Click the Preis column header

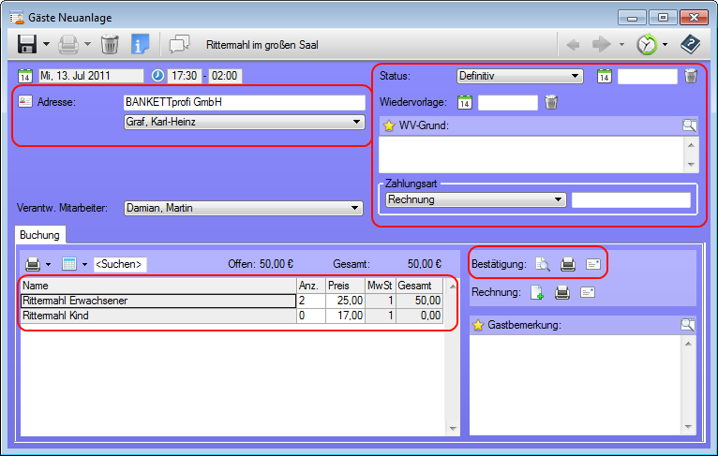pos(345,286)
